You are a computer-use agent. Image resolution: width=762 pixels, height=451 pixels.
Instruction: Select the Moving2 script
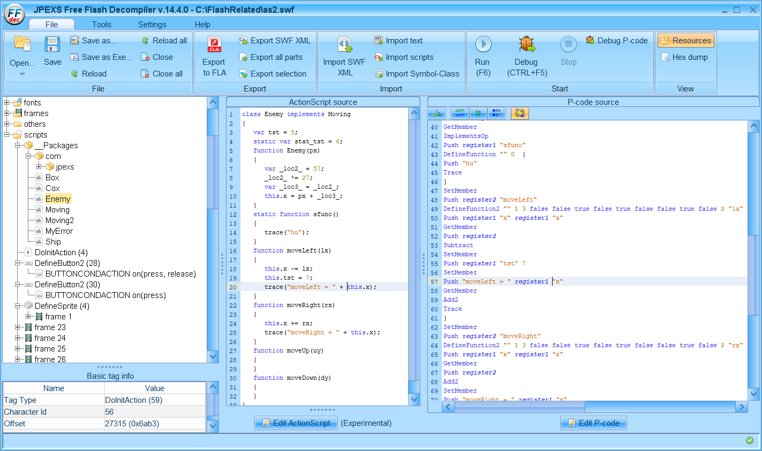[59, 220]
